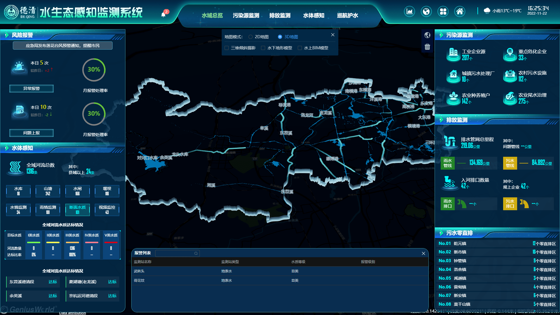
Task: Enable the 三维倾斜摄影 checkbox
Action: point(227,48)
